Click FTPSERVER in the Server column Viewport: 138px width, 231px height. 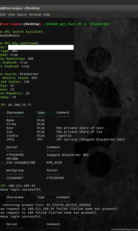click(15, 155)
